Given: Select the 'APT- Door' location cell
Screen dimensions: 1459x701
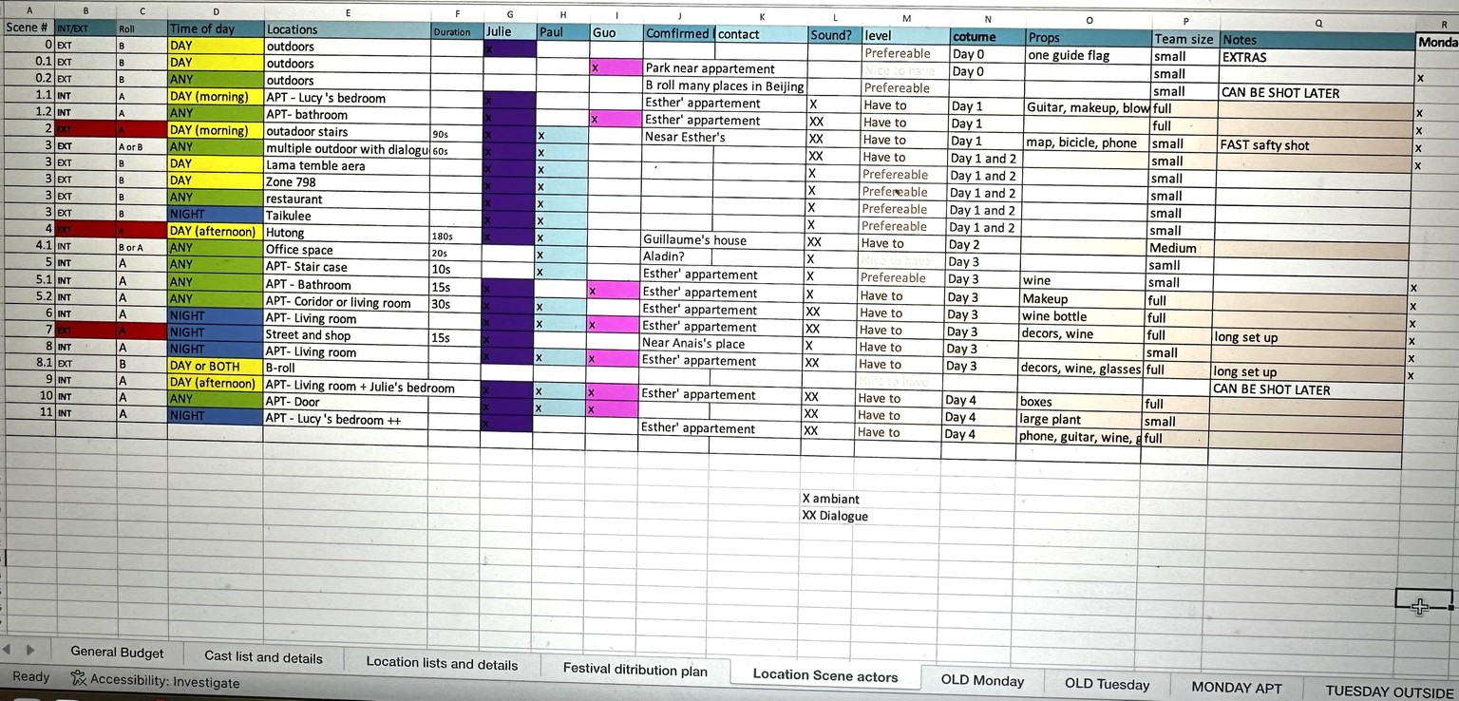Looking at the screenshot, I should point(347,402).
